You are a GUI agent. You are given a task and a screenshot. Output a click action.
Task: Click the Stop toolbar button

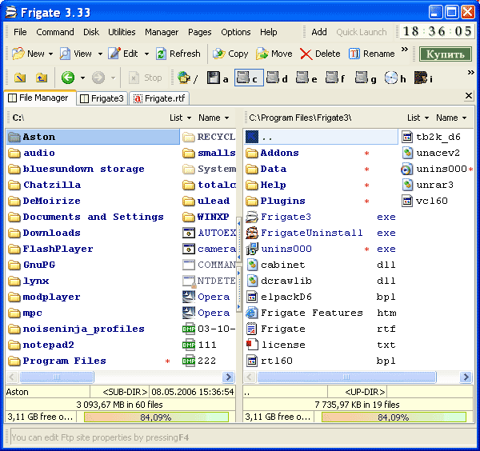click(145, 78)
